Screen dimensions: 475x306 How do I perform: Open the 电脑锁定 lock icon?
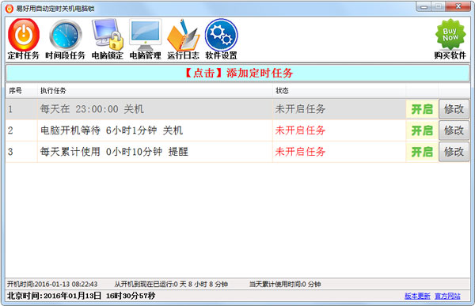(107, 39)
